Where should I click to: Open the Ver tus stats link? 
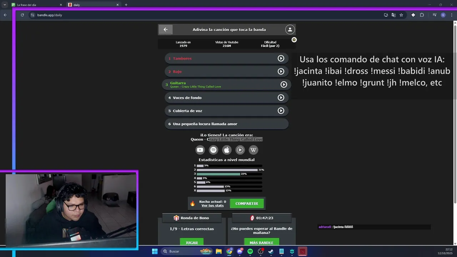(x=212, y=206)
